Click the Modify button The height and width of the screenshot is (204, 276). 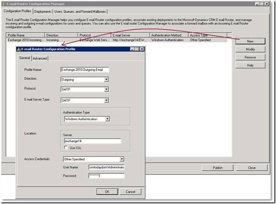(x=250, y=49)
